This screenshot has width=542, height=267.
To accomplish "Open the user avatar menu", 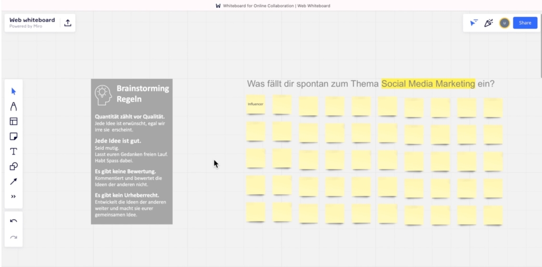I will (504, 23).
